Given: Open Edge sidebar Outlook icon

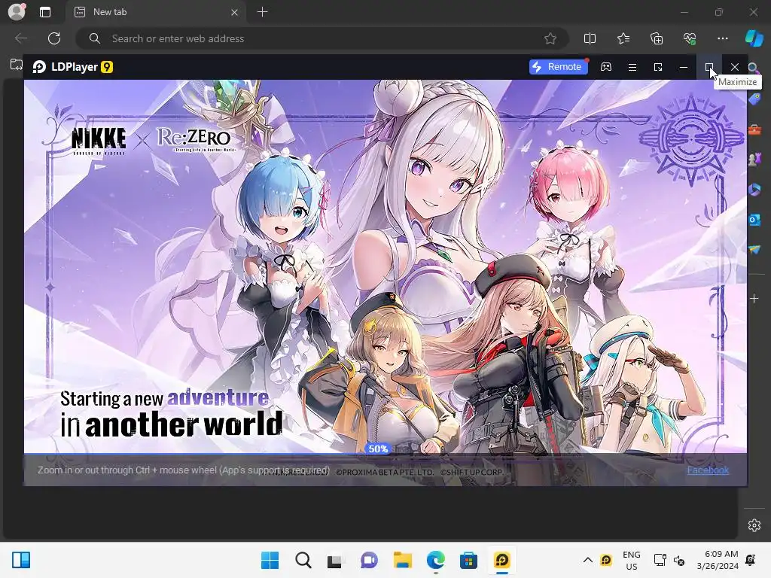Looking at the screenshot, I should [x=754, y=219].
